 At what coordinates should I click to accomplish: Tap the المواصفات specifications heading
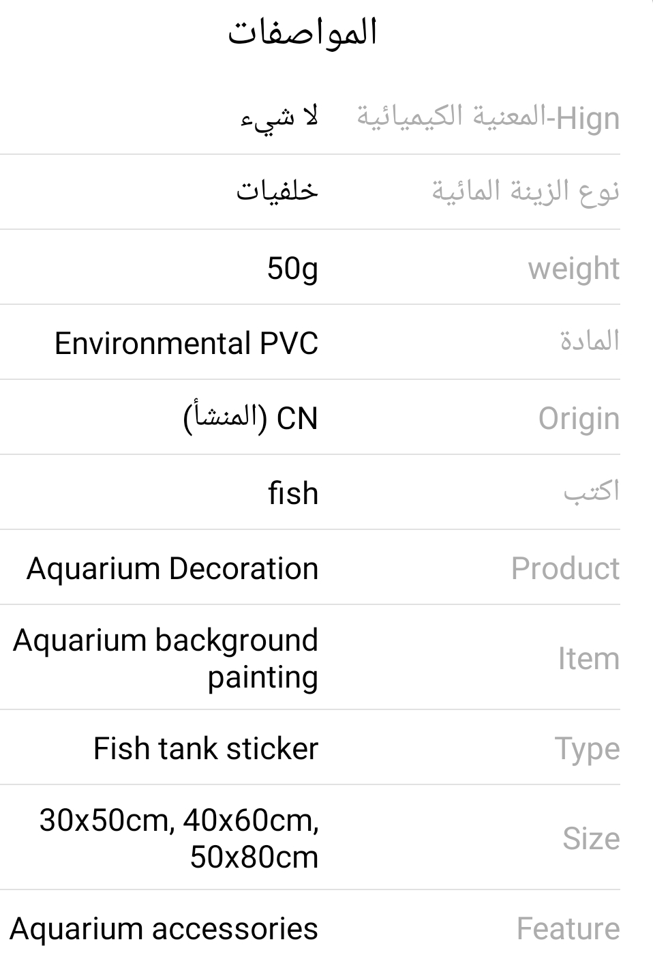302,33
